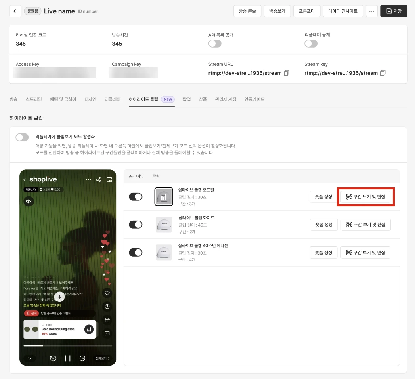Switch the player to picture-in-picture mode
Viewport: 415px width, 379px height.
tap(109, 179)
